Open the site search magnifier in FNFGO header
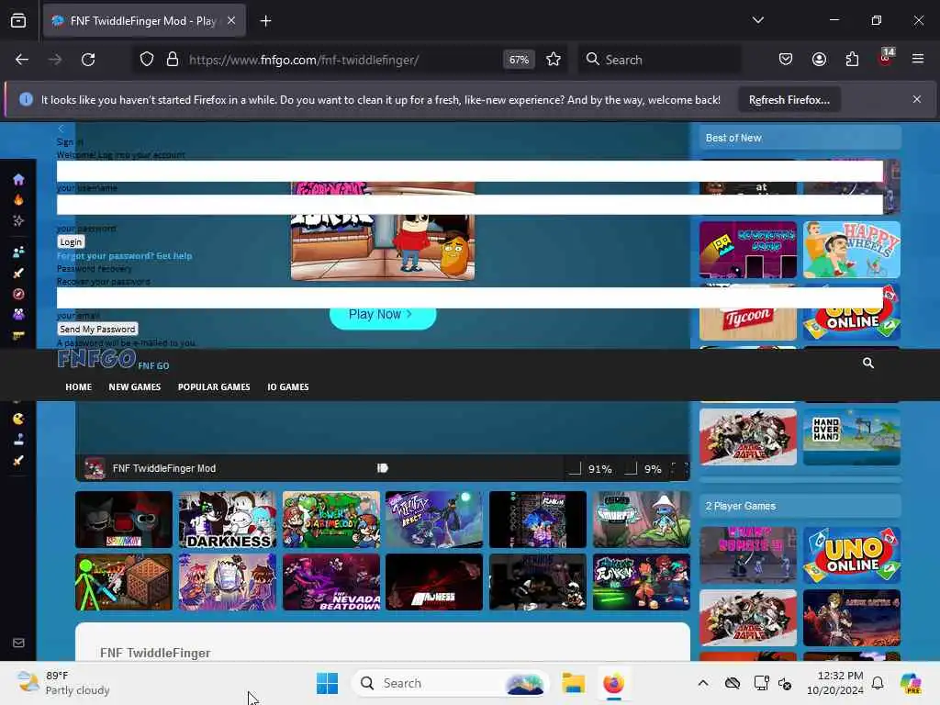This screenshot has width=940, height=705. [x=868, y=363]
